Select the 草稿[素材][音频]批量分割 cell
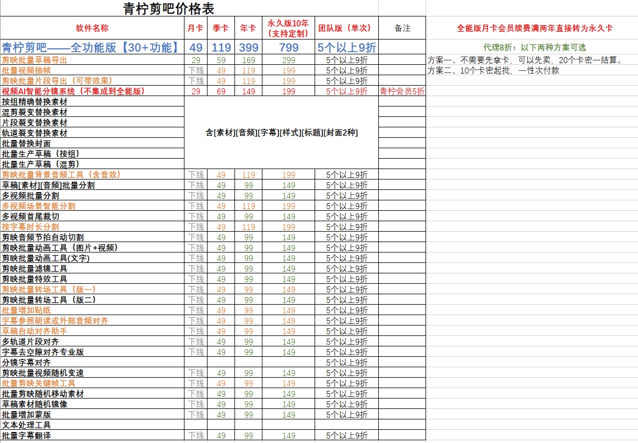Viewport: 638px width, 443px height. pyautogui.click(x=92, y=185)
